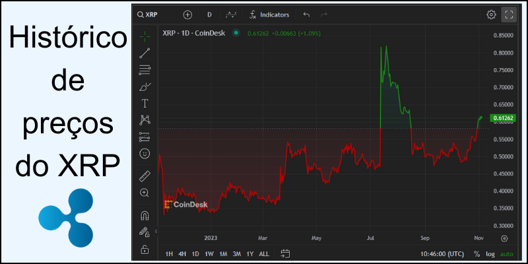Click the Mar time axis label
Screen dimensions: 528x264
263,238
